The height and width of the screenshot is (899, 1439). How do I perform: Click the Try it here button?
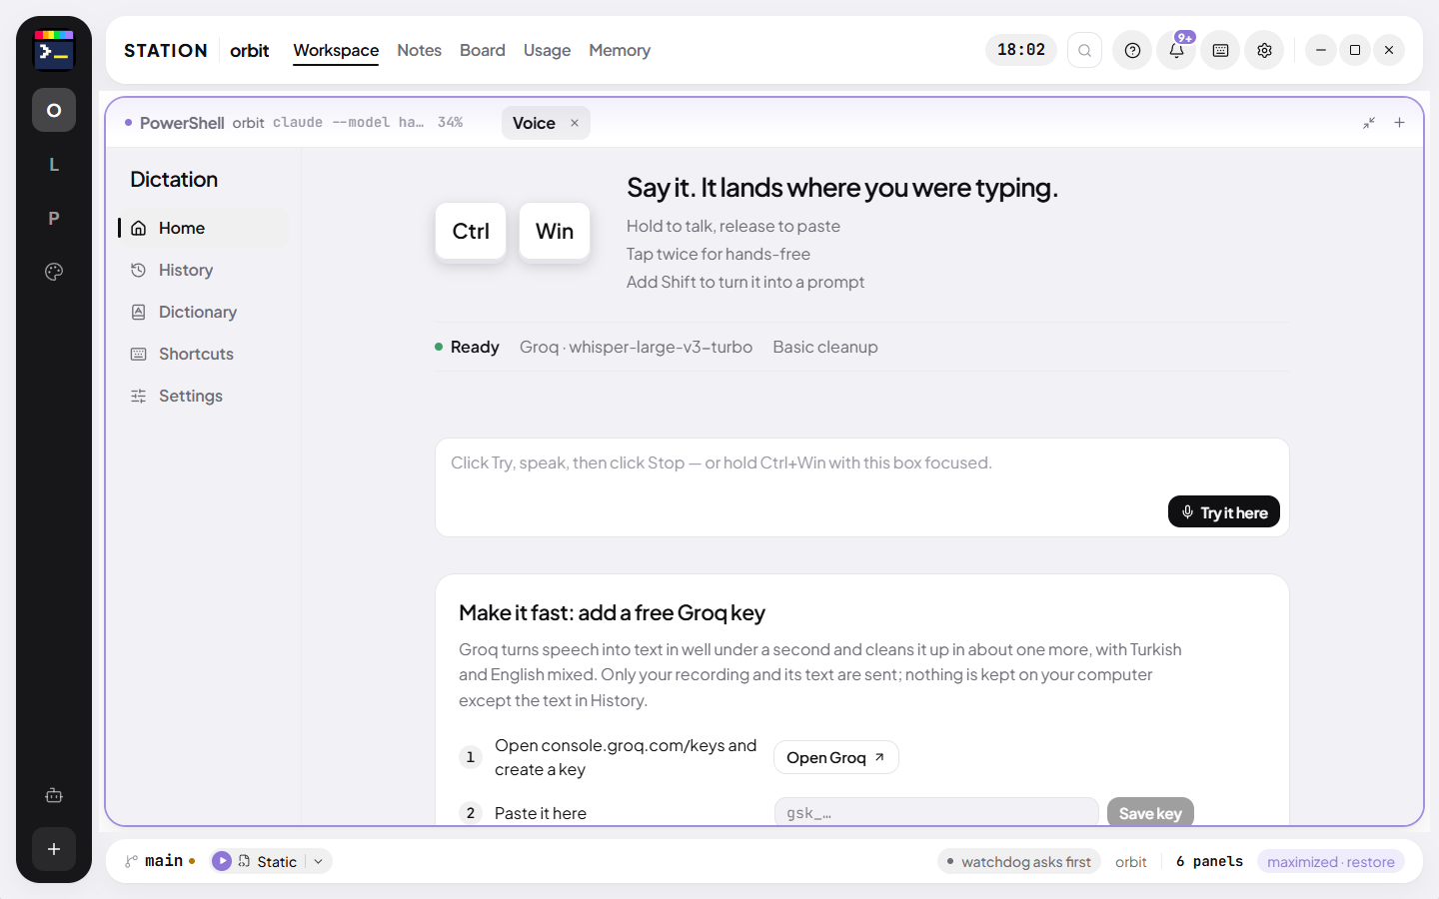[x=1224, y=511]
